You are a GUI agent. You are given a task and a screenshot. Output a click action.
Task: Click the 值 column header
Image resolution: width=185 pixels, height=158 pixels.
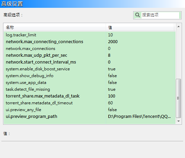pyautogui.click(x=140, y=28)
